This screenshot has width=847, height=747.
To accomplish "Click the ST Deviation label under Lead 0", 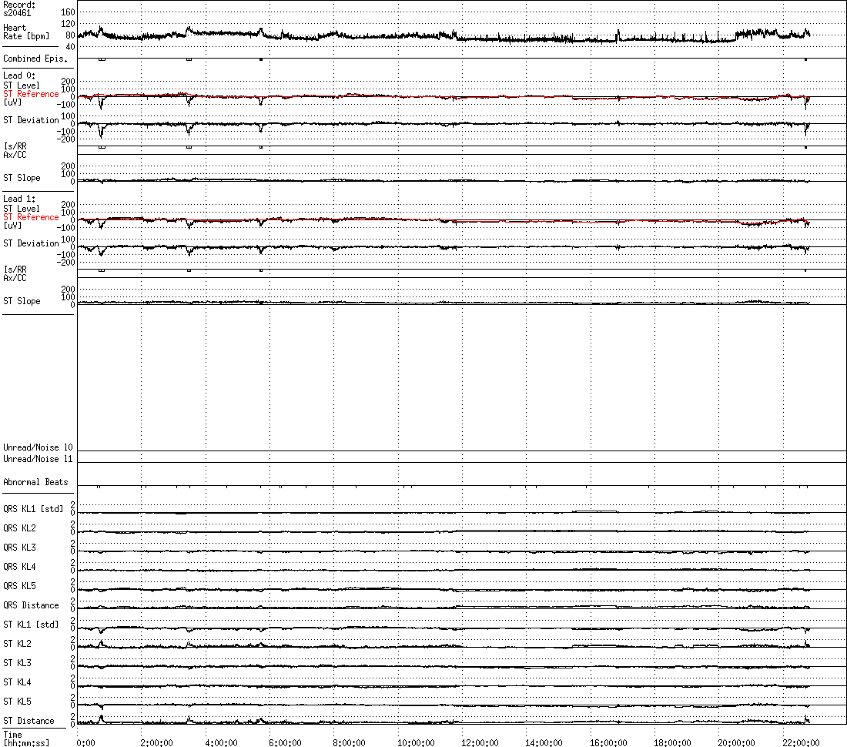I will 31,120.
